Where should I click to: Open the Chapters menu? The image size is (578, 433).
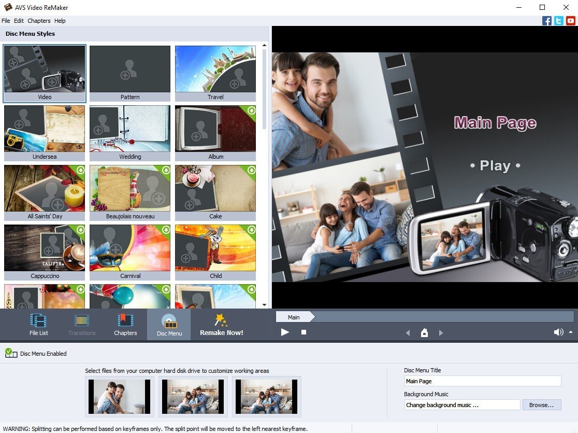(39, 21)
